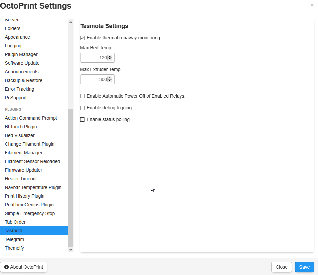Disable thermal runaway monitoring
Image resolution: width=318 pixels, height=275 pixels.
click(82, 38)
